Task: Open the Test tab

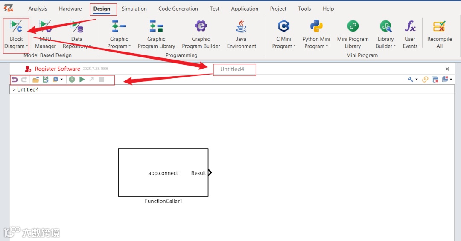Action: [x=214, y=9]
